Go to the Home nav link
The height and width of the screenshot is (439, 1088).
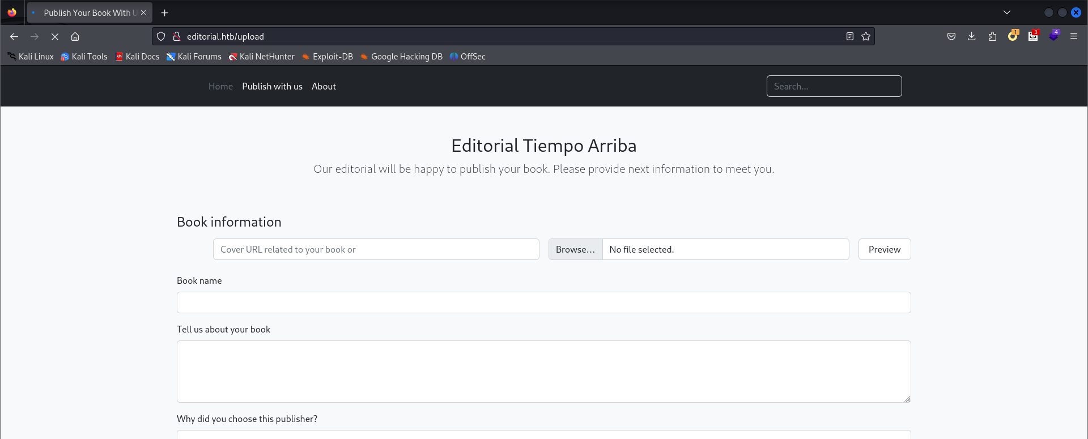coord(220,86)
